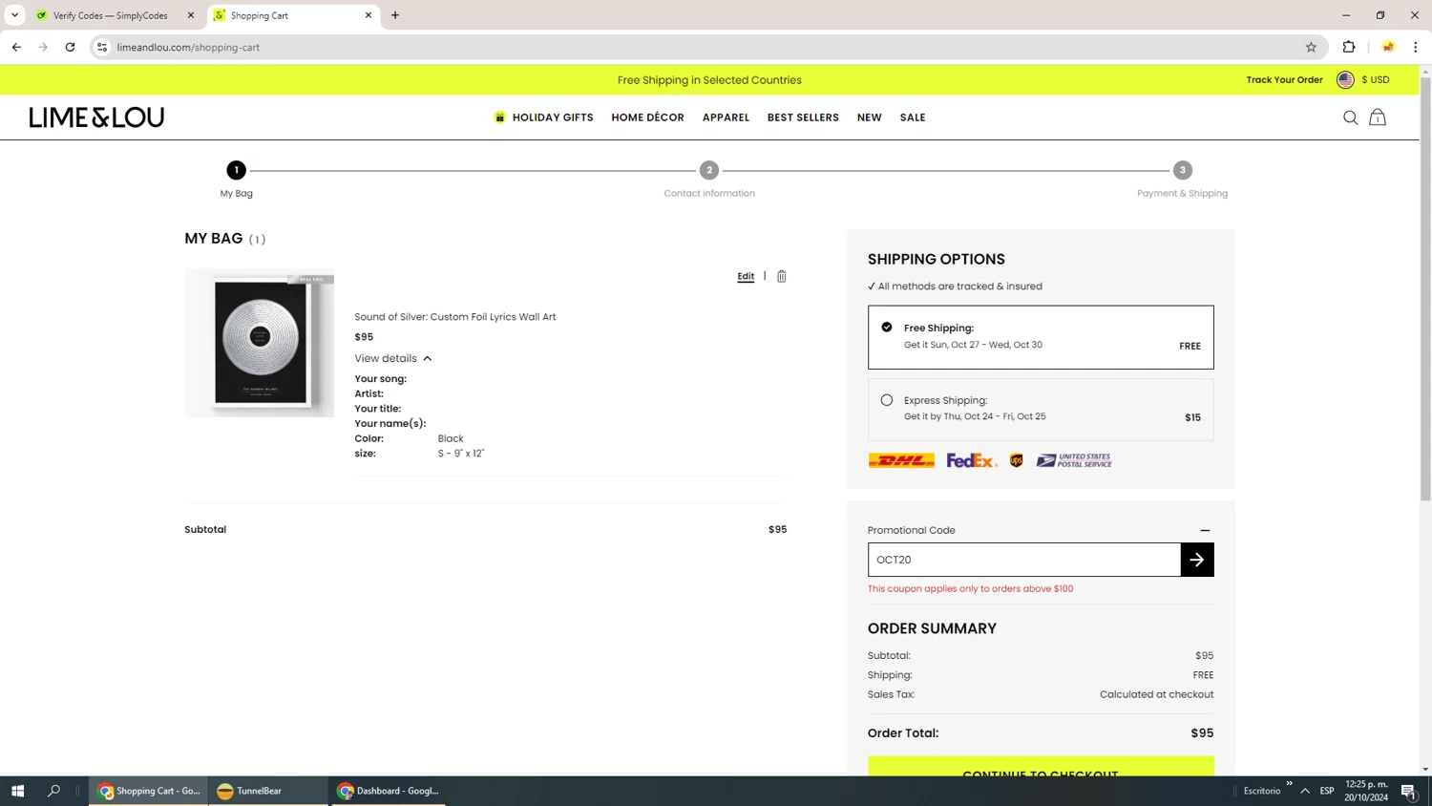Screen dimensions: 1432x806
Task: Open the $ USD currency selector
Action: [1375, 80]
